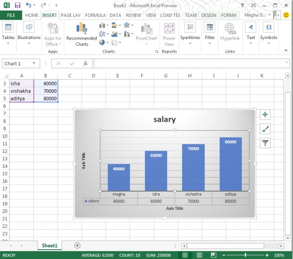Screen dimensions: 293x259
Task: Click the Chart Styles brush button
Action: tap(265, 129)
